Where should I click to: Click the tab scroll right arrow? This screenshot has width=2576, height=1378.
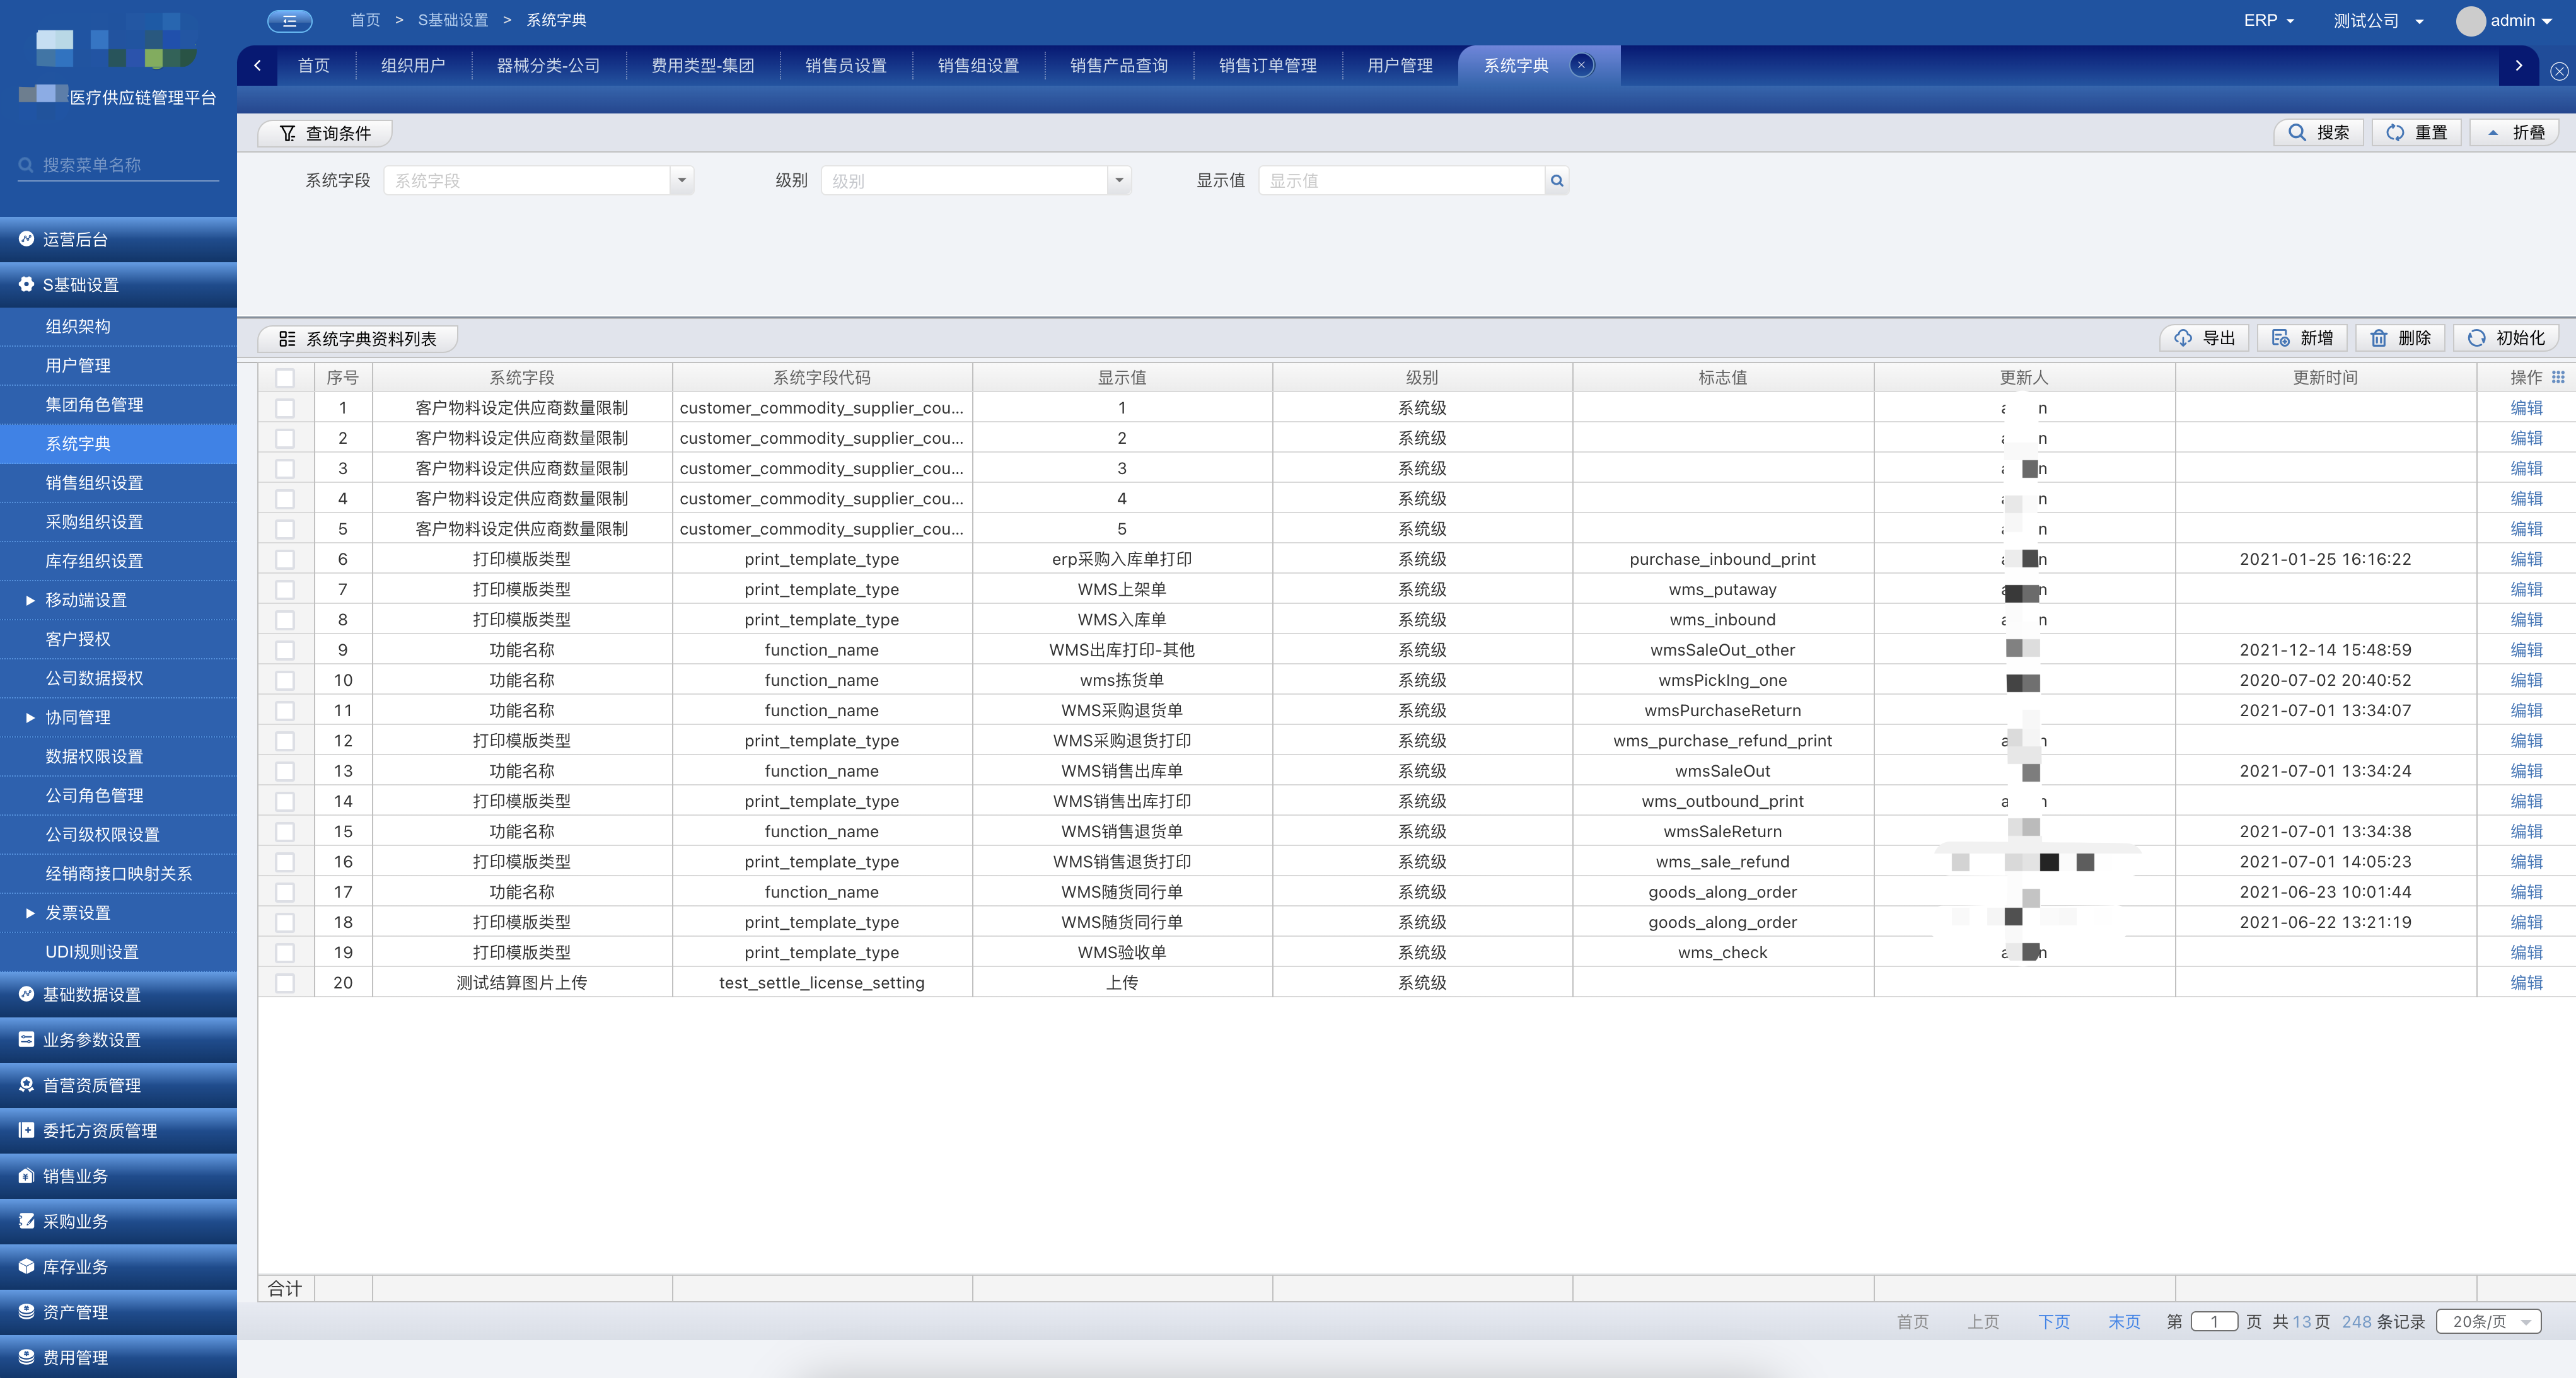(x=2518, y=65)
